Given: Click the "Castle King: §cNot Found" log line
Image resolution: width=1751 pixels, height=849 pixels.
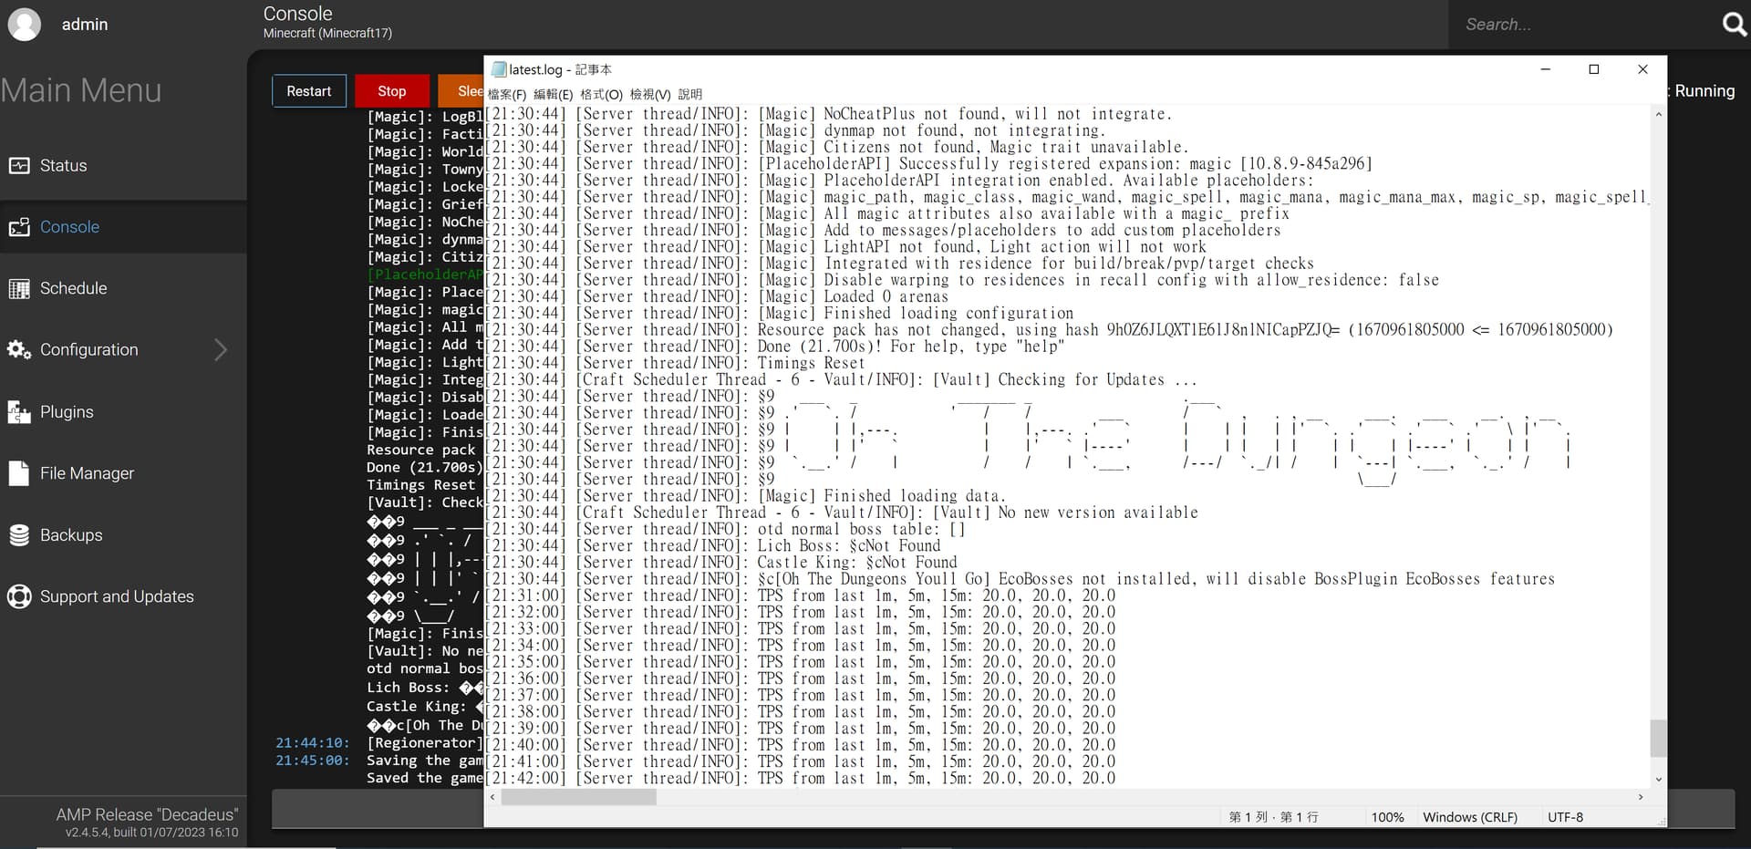Looking at the screenshot, I should coord(721,562).
